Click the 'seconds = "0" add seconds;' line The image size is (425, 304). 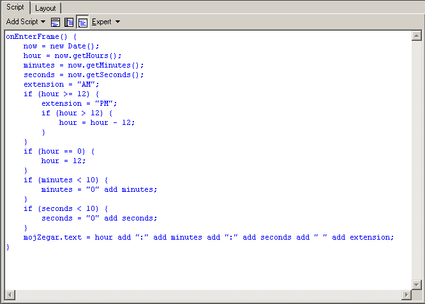point(99,218)
